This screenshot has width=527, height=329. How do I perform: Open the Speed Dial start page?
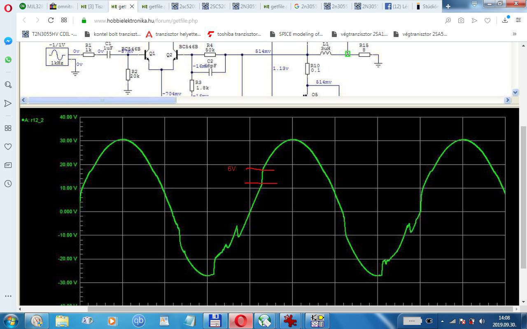tap(64, 20)
